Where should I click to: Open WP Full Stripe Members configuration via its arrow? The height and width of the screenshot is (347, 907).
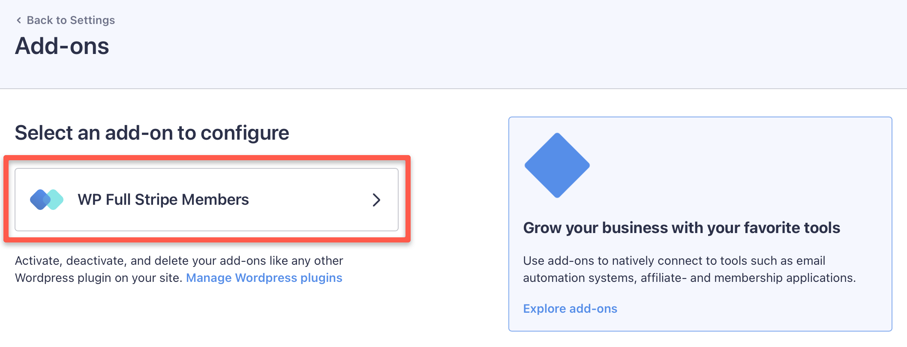coord(376,200)
